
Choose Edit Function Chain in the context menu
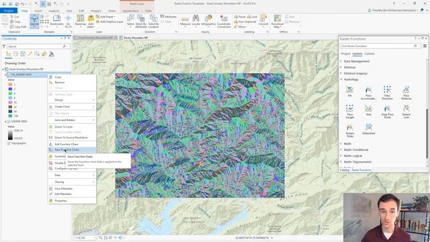click(x=72, y=144)
